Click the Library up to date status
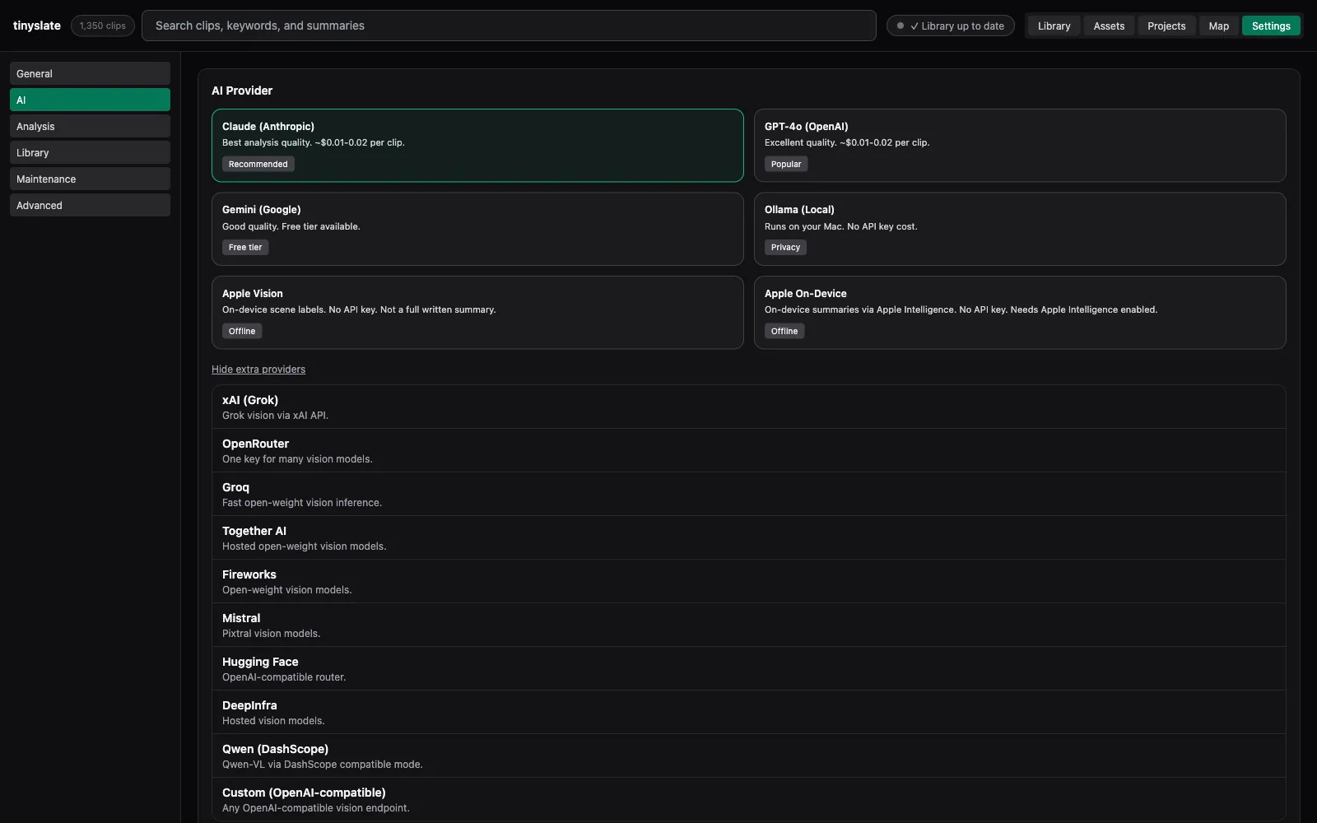 pos(950,26)
